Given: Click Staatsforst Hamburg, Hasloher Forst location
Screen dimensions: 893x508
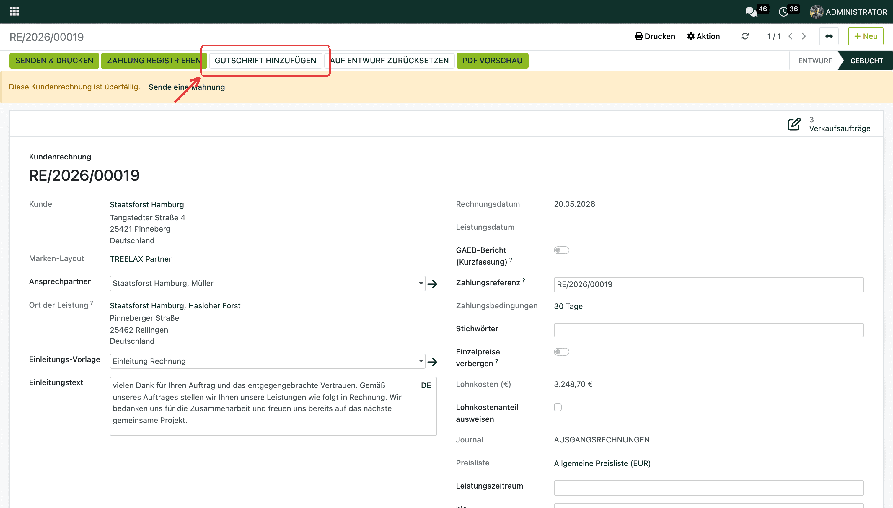Looking at the screenshot, I should click(x=175, y=306).
